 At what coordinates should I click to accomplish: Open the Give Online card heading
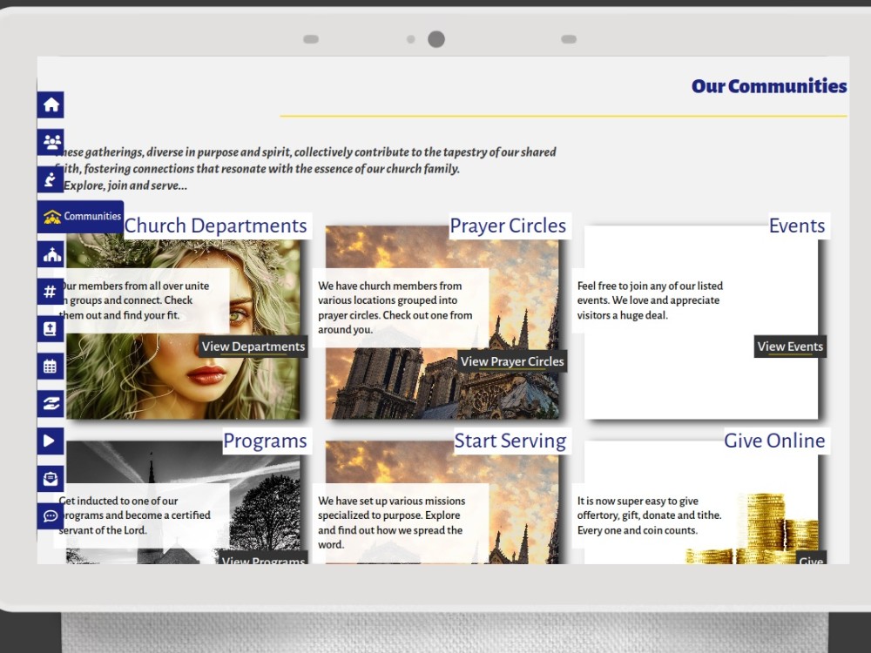coord(774,441)
